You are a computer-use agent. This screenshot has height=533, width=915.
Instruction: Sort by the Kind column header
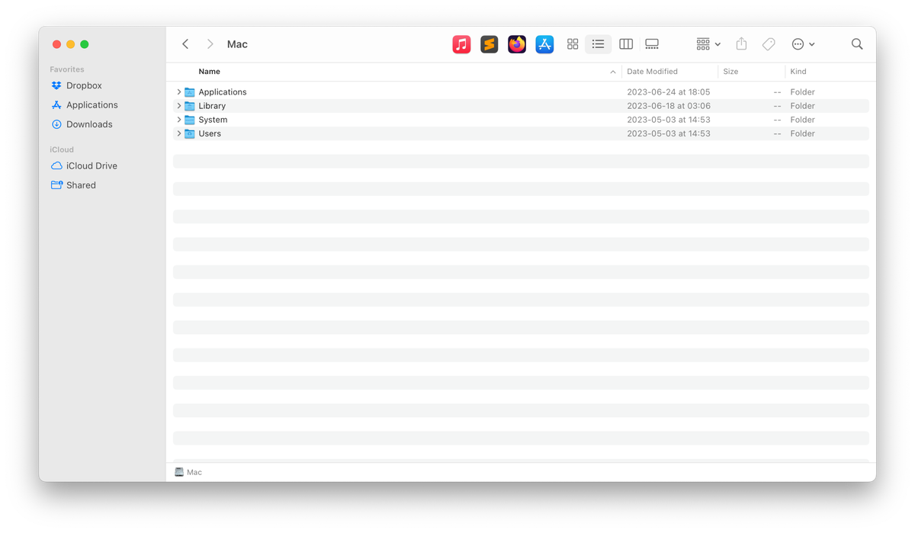pos(798,72)
